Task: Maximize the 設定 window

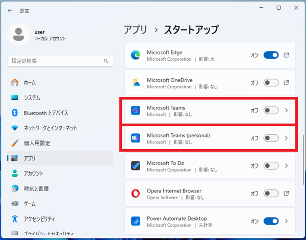Action: coord(278,8)
